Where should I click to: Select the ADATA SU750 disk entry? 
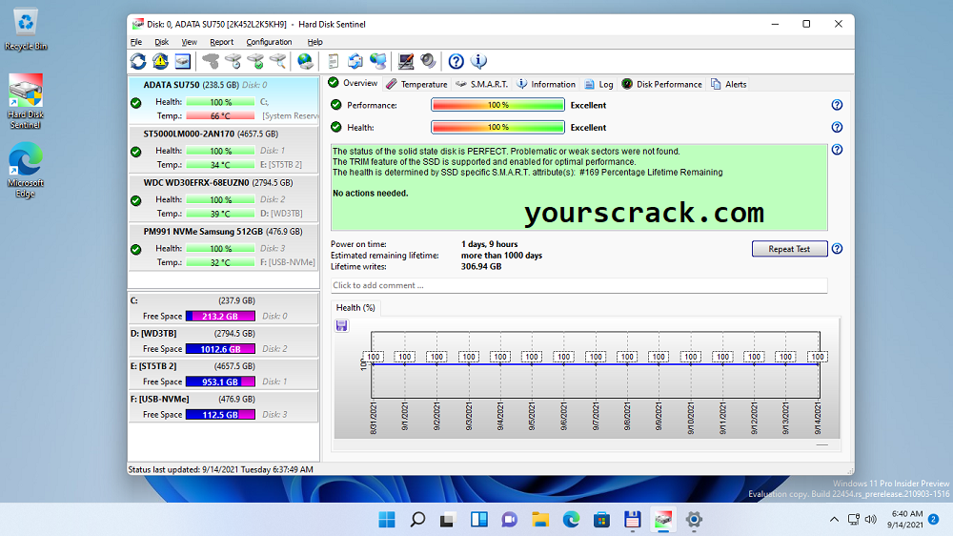coord(224,100)
